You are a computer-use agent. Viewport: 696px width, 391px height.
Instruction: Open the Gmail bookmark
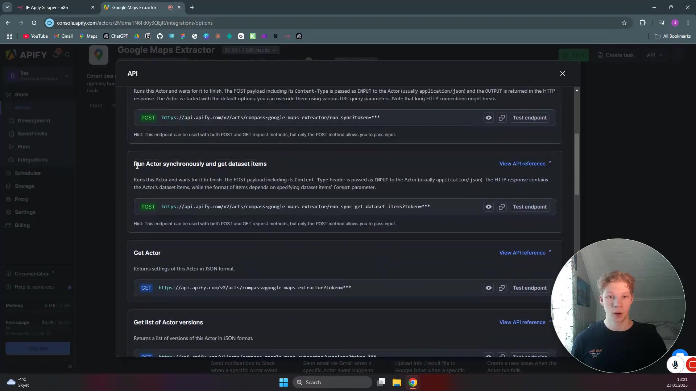[63, 36]
